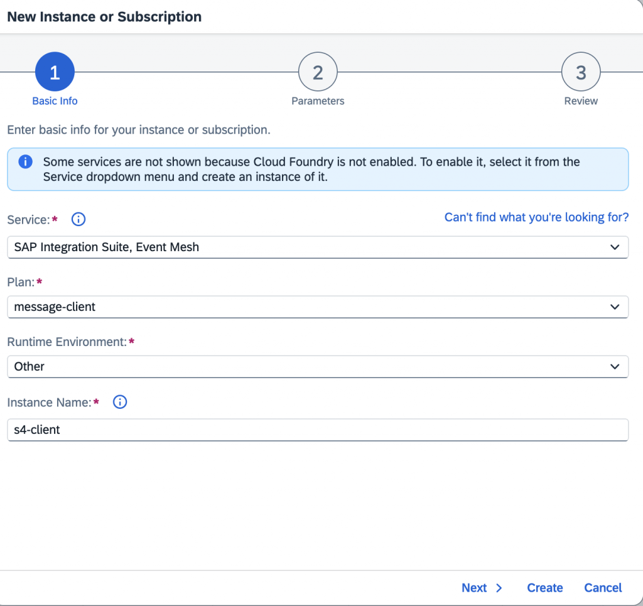Select step 1 Basic Info circle
The width and height of the screenshot is (643, 606).
[55, 72]
